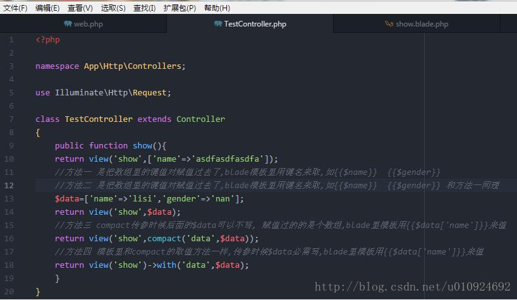
Task: Click the TestController class name in code
Action: tap(99, 119)
